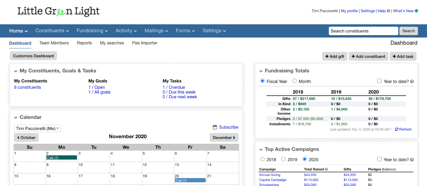Select the 2020 campaigns radio button
Viewport: 427px width, 186px height.
pos(305,159)
